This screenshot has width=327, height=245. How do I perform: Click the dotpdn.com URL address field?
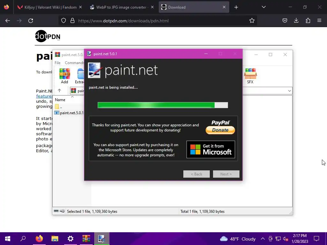pos(158,21)
